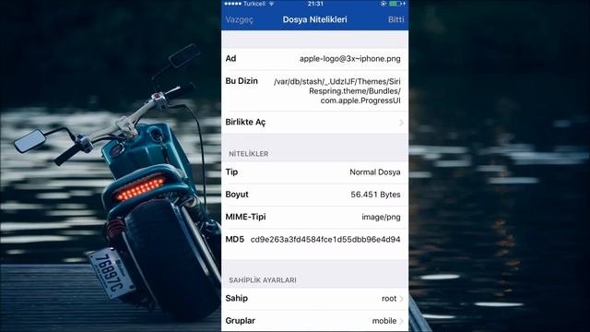The image size is (590, 332).
Task: Tap the Birlikte Aç chevron arrow
Action: [402, 123]
